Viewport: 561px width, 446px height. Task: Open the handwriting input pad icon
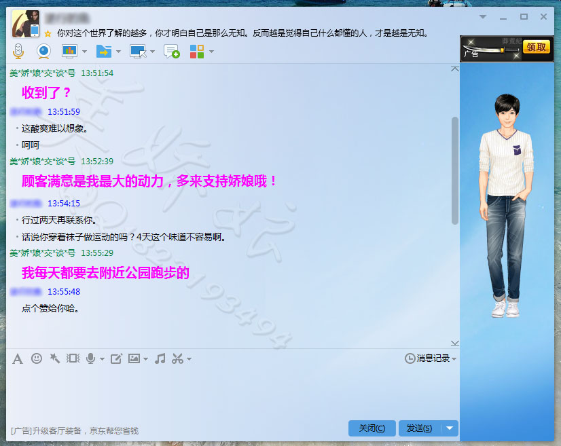point(116,358)
